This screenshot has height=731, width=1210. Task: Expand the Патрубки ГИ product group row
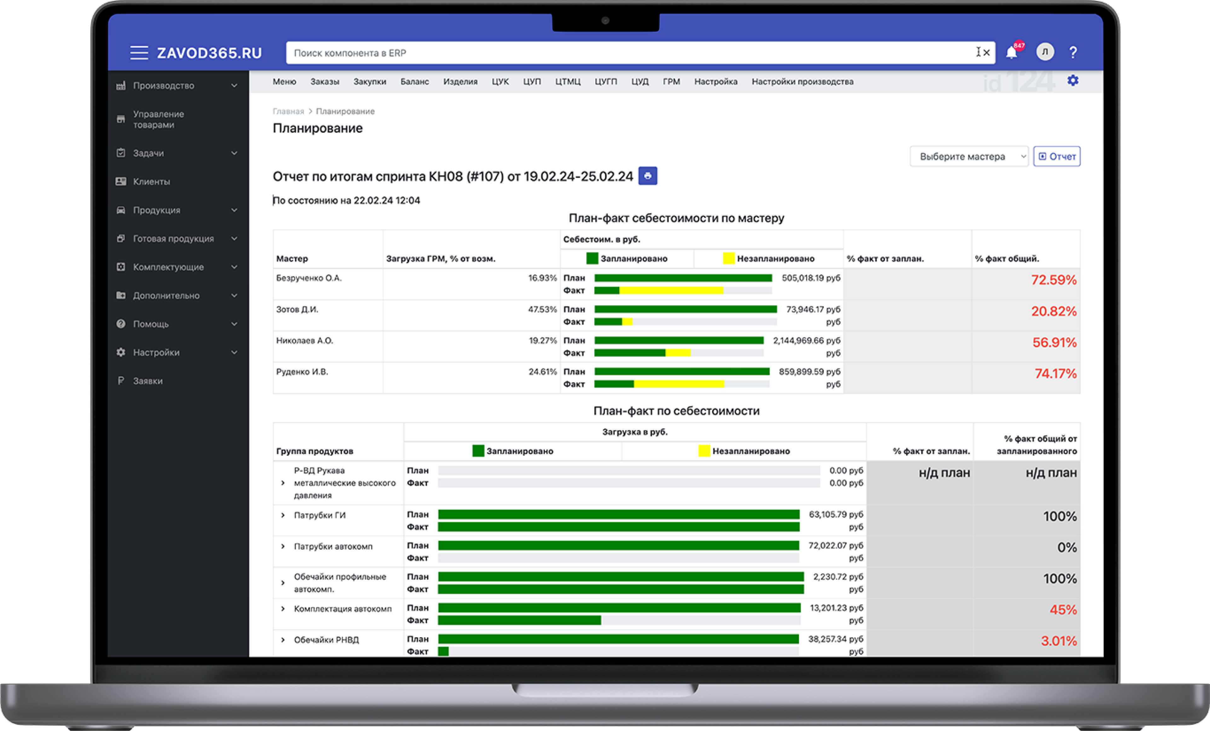pos(283,515)
